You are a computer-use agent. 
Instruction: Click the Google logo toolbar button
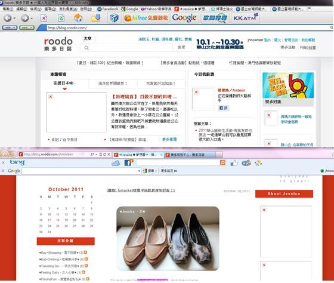tap(184, 18)
